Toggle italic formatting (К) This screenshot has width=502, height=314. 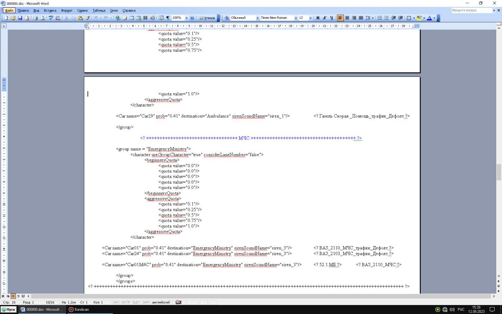[x=325, y=18]
